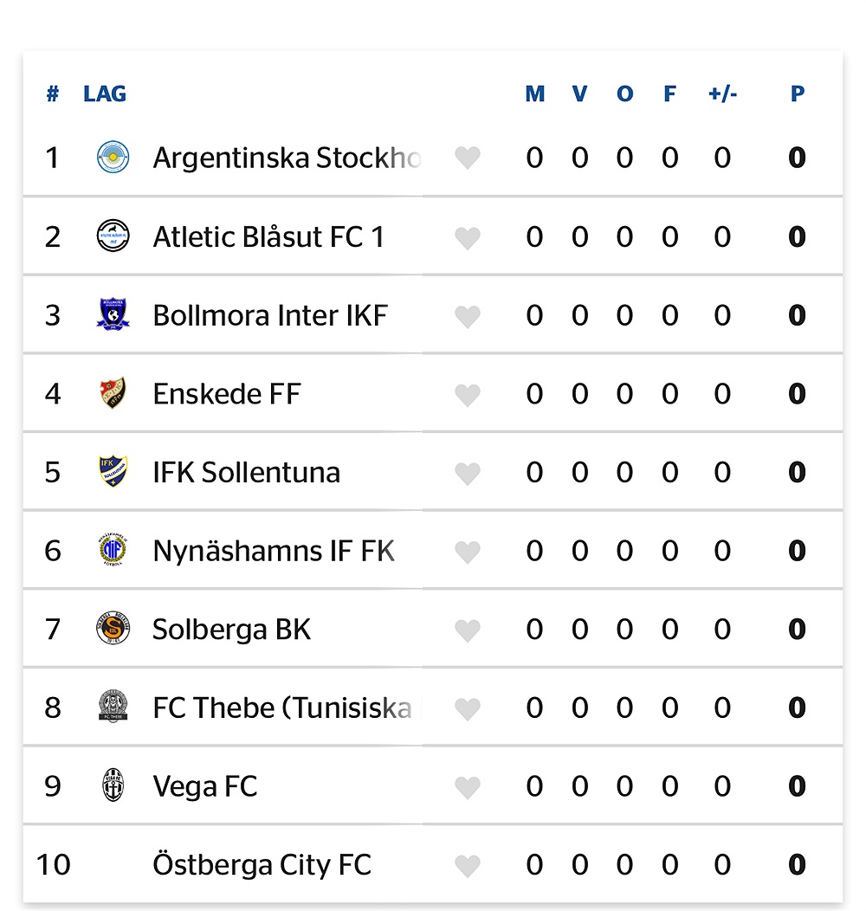
Task: Toggle the heart next to Solberga BK
Action: [x=468, y=630]
